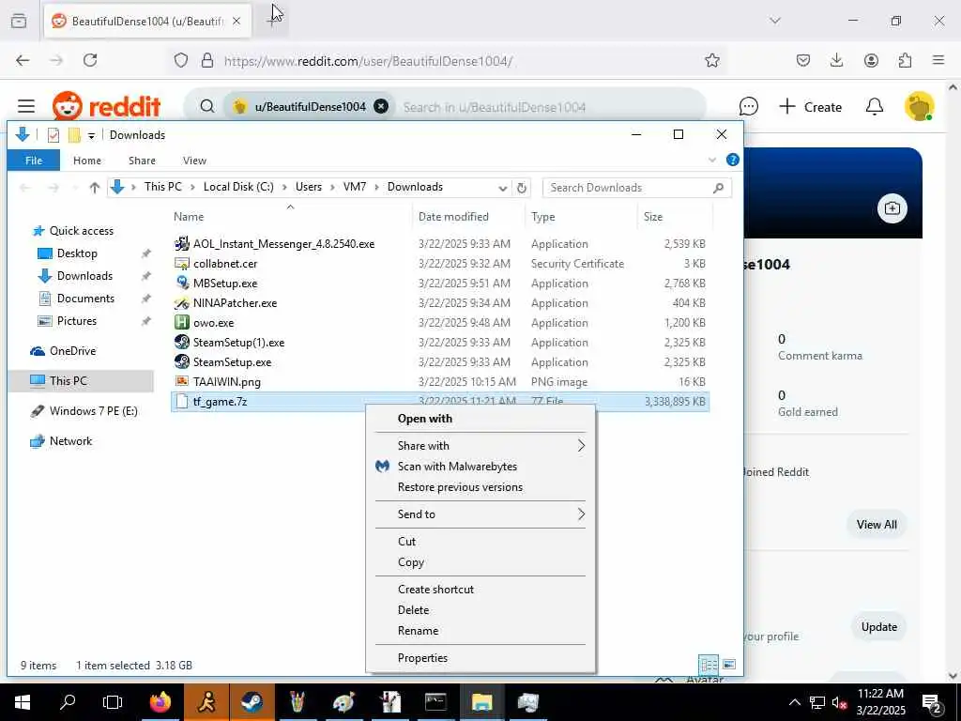Click the Search Downloads field
This screenshot has height=721, width=961.
click(x=637, y=188)
